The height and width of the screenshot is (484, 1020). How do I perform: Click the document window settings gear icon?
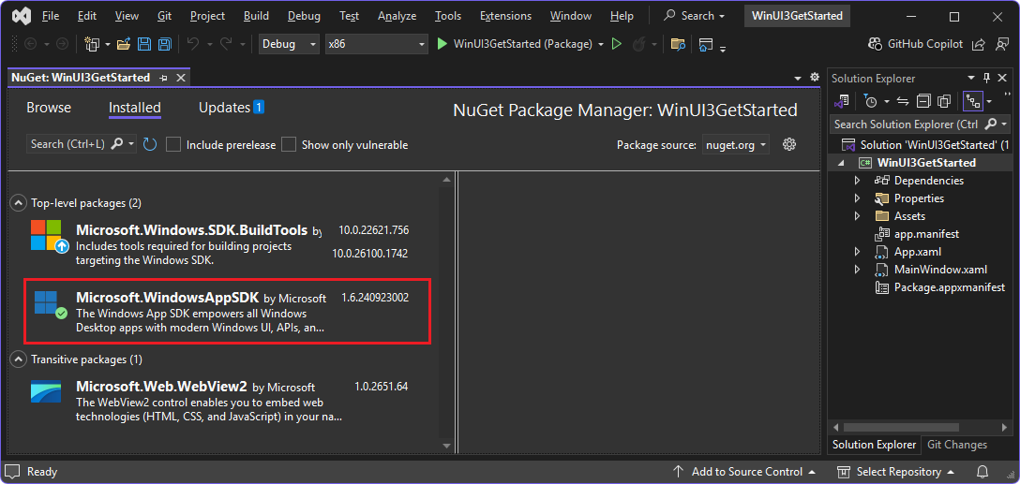pos(815,78)
